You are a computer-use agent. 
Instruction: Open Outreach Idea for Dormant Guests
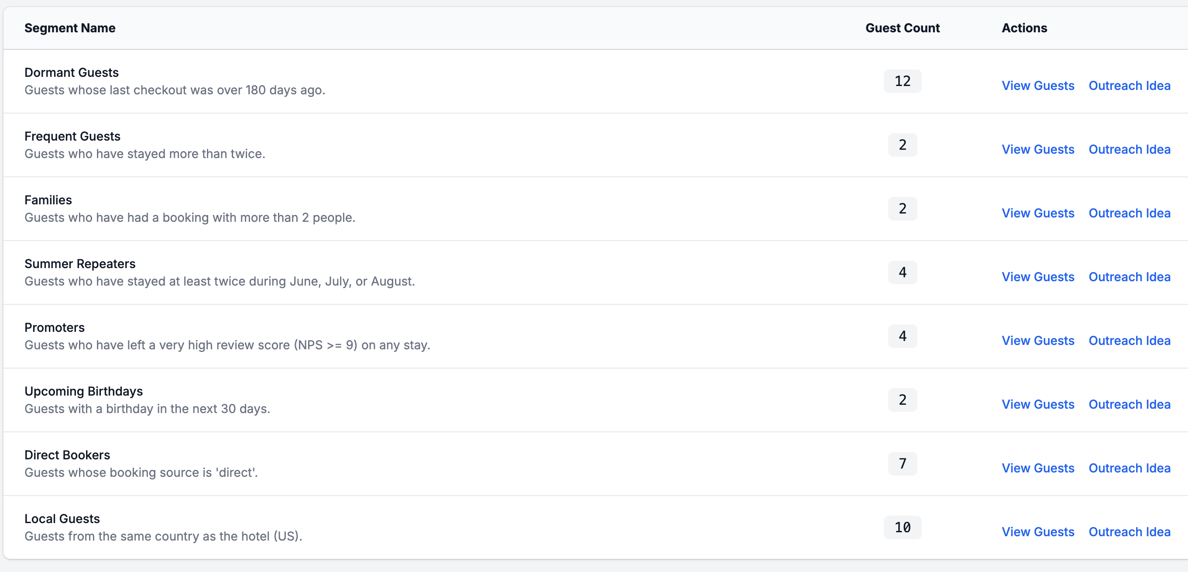click(1130, 86)
